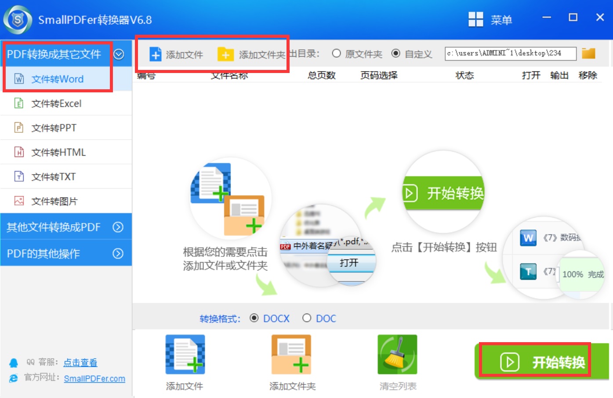Select 文件转Word in sidebar

tap(66, 79)
